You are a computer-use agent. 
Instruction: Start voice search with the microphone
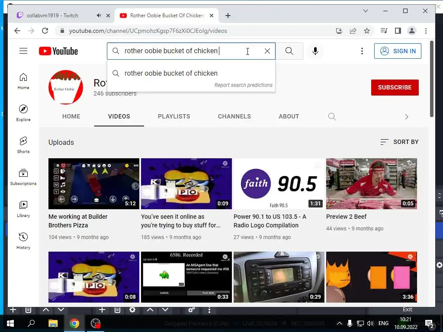[x=315, y=51]
